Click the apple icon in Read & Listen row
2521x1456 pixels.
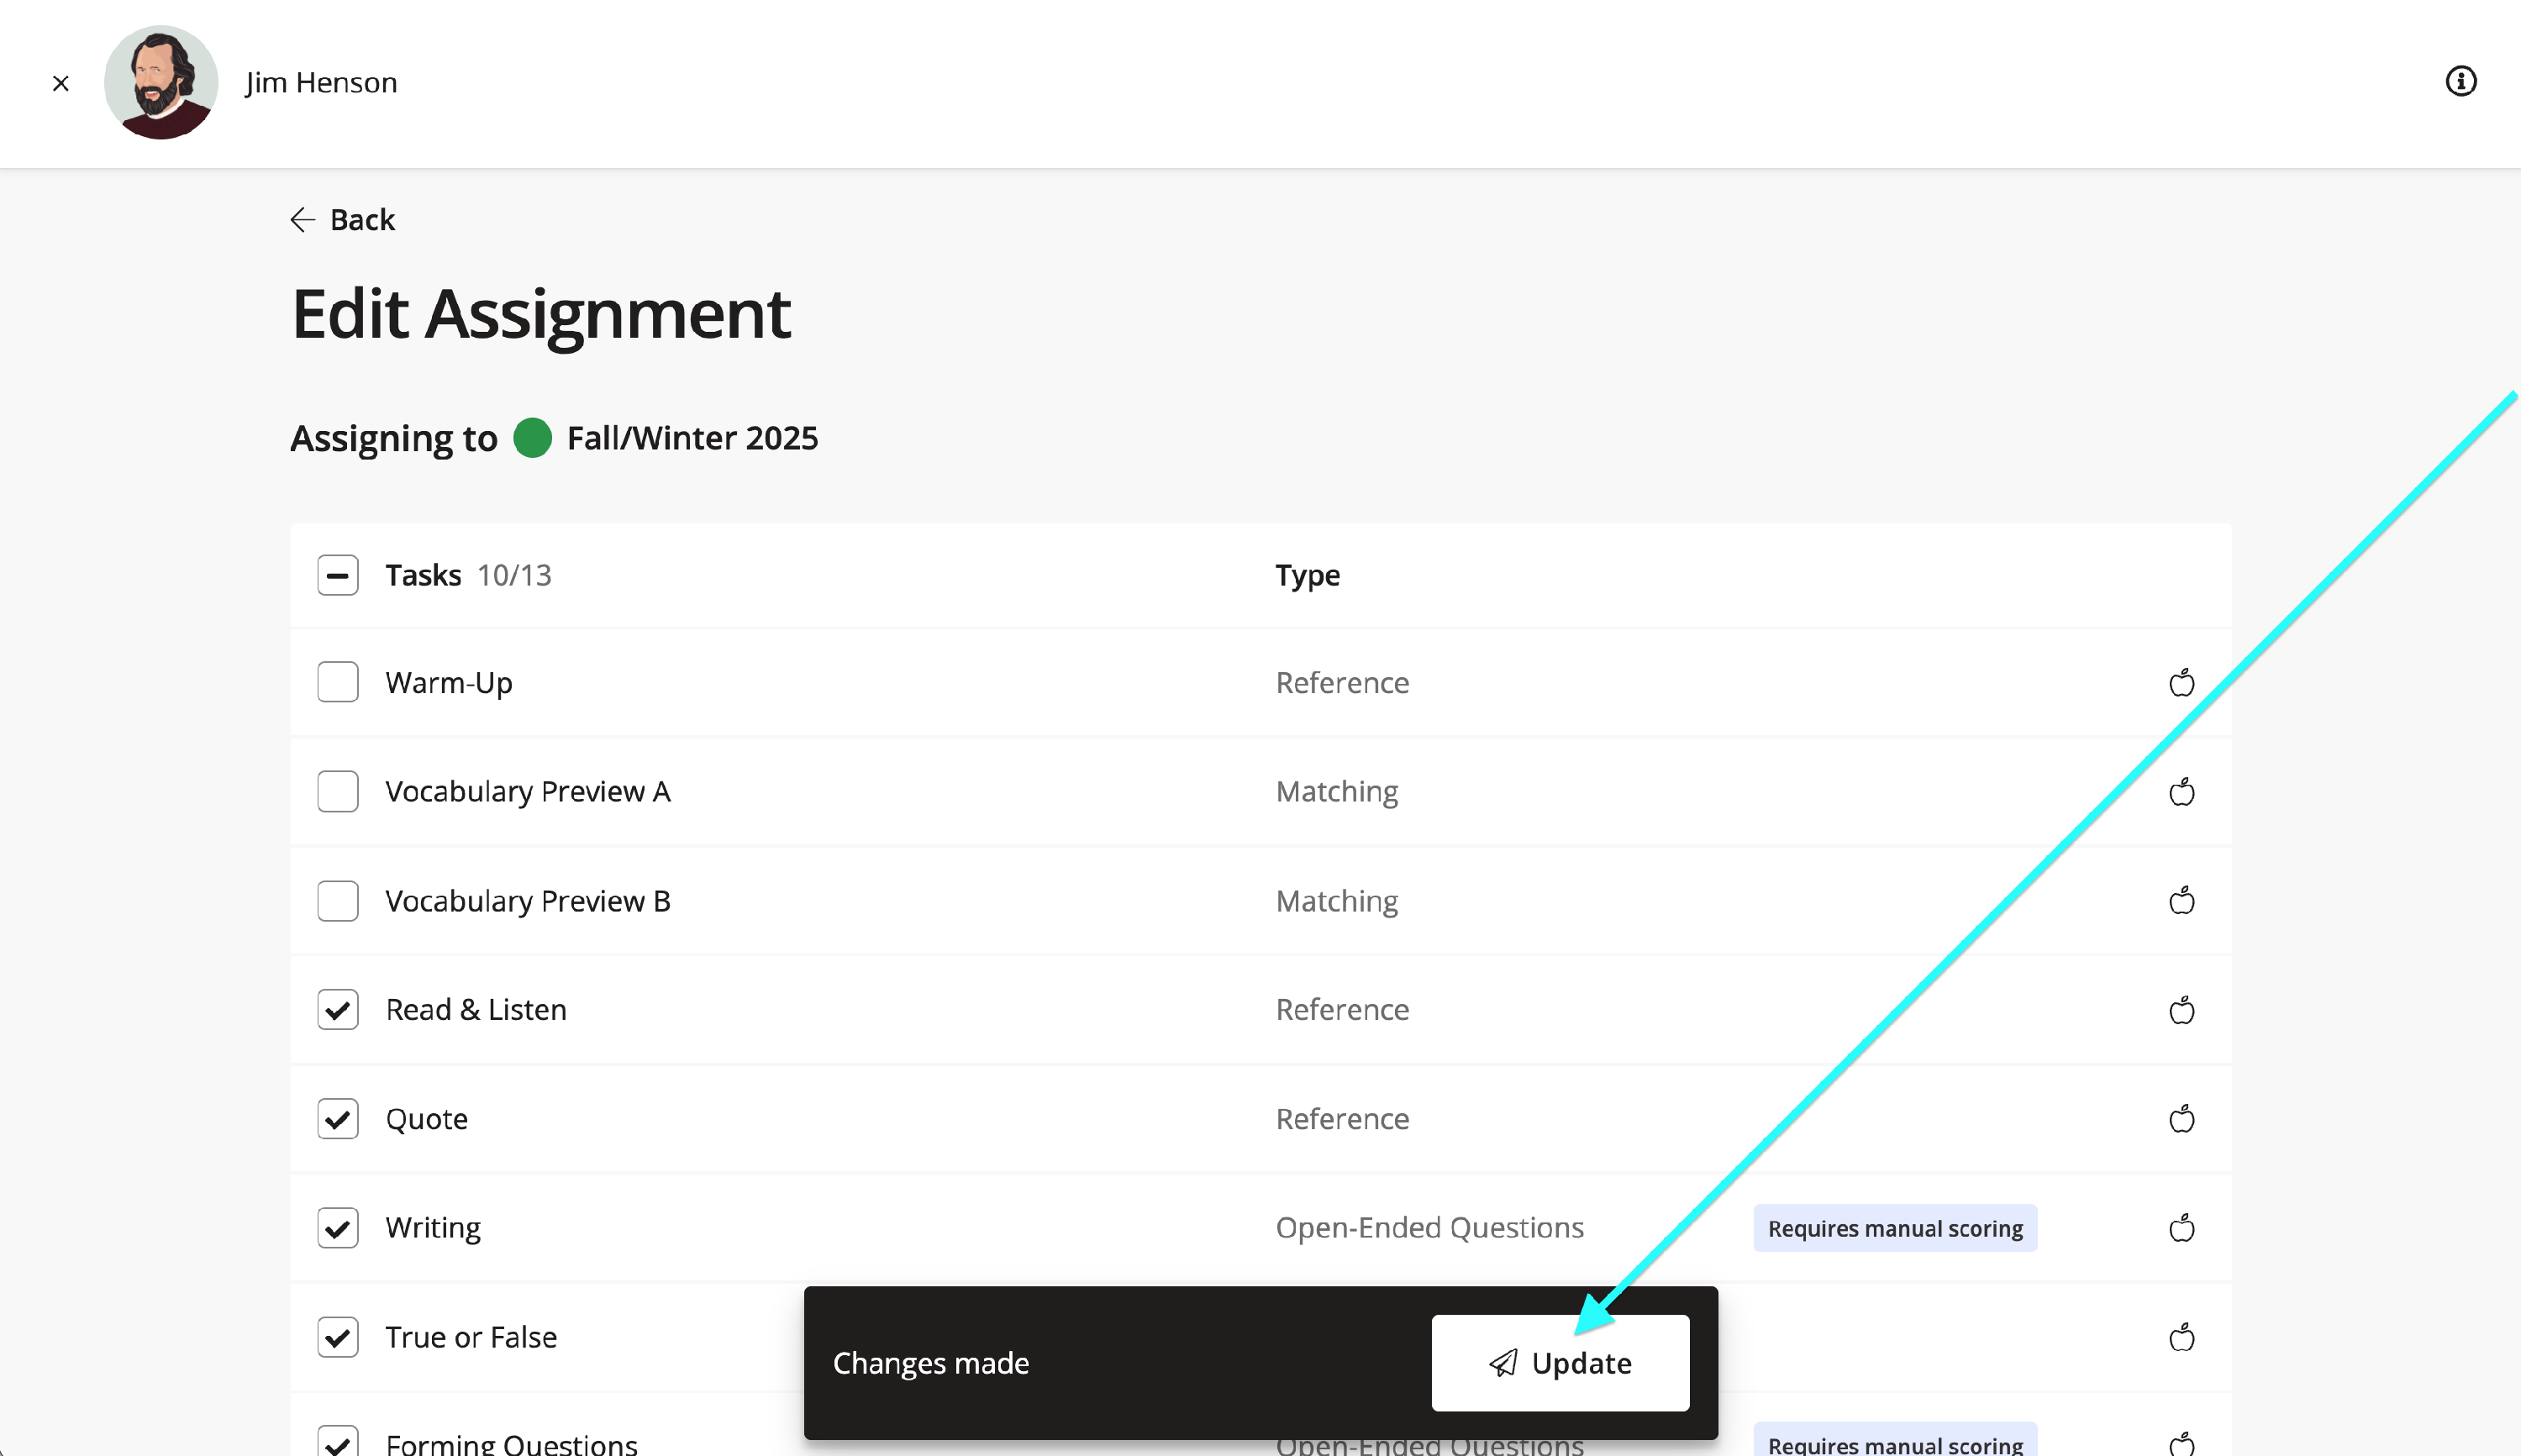2181,1010
